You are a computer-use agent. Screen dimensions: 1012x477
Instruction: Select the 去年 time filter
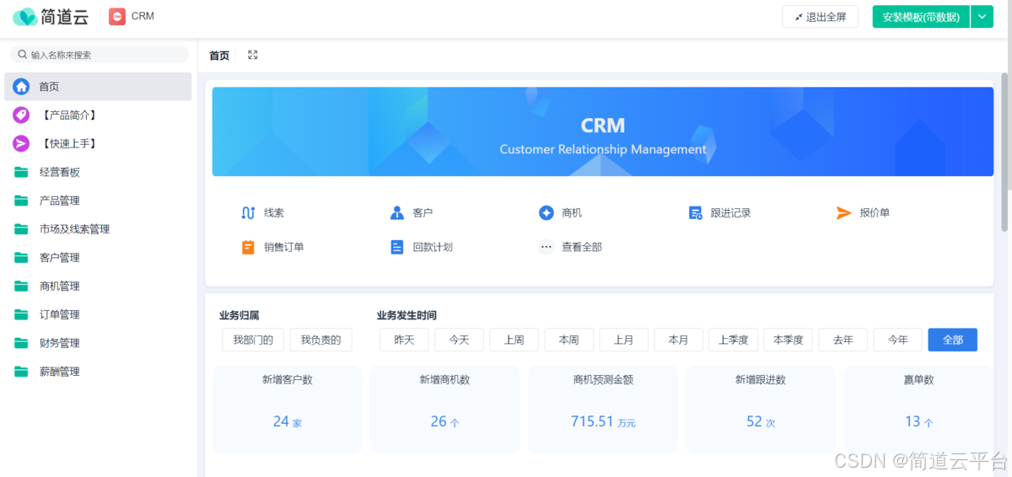point(843,340)
